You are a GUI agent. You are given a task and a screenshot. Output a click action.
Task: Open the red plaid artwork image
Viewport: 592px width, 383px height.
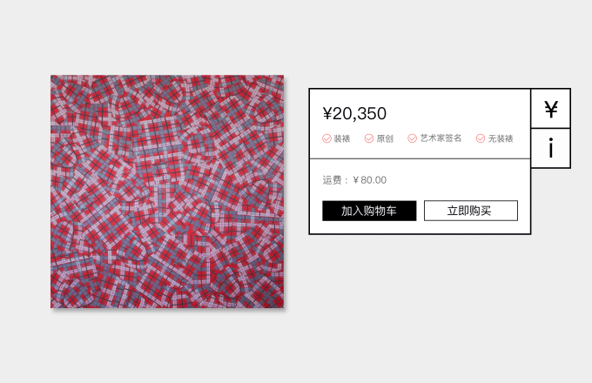coord(167,191)
